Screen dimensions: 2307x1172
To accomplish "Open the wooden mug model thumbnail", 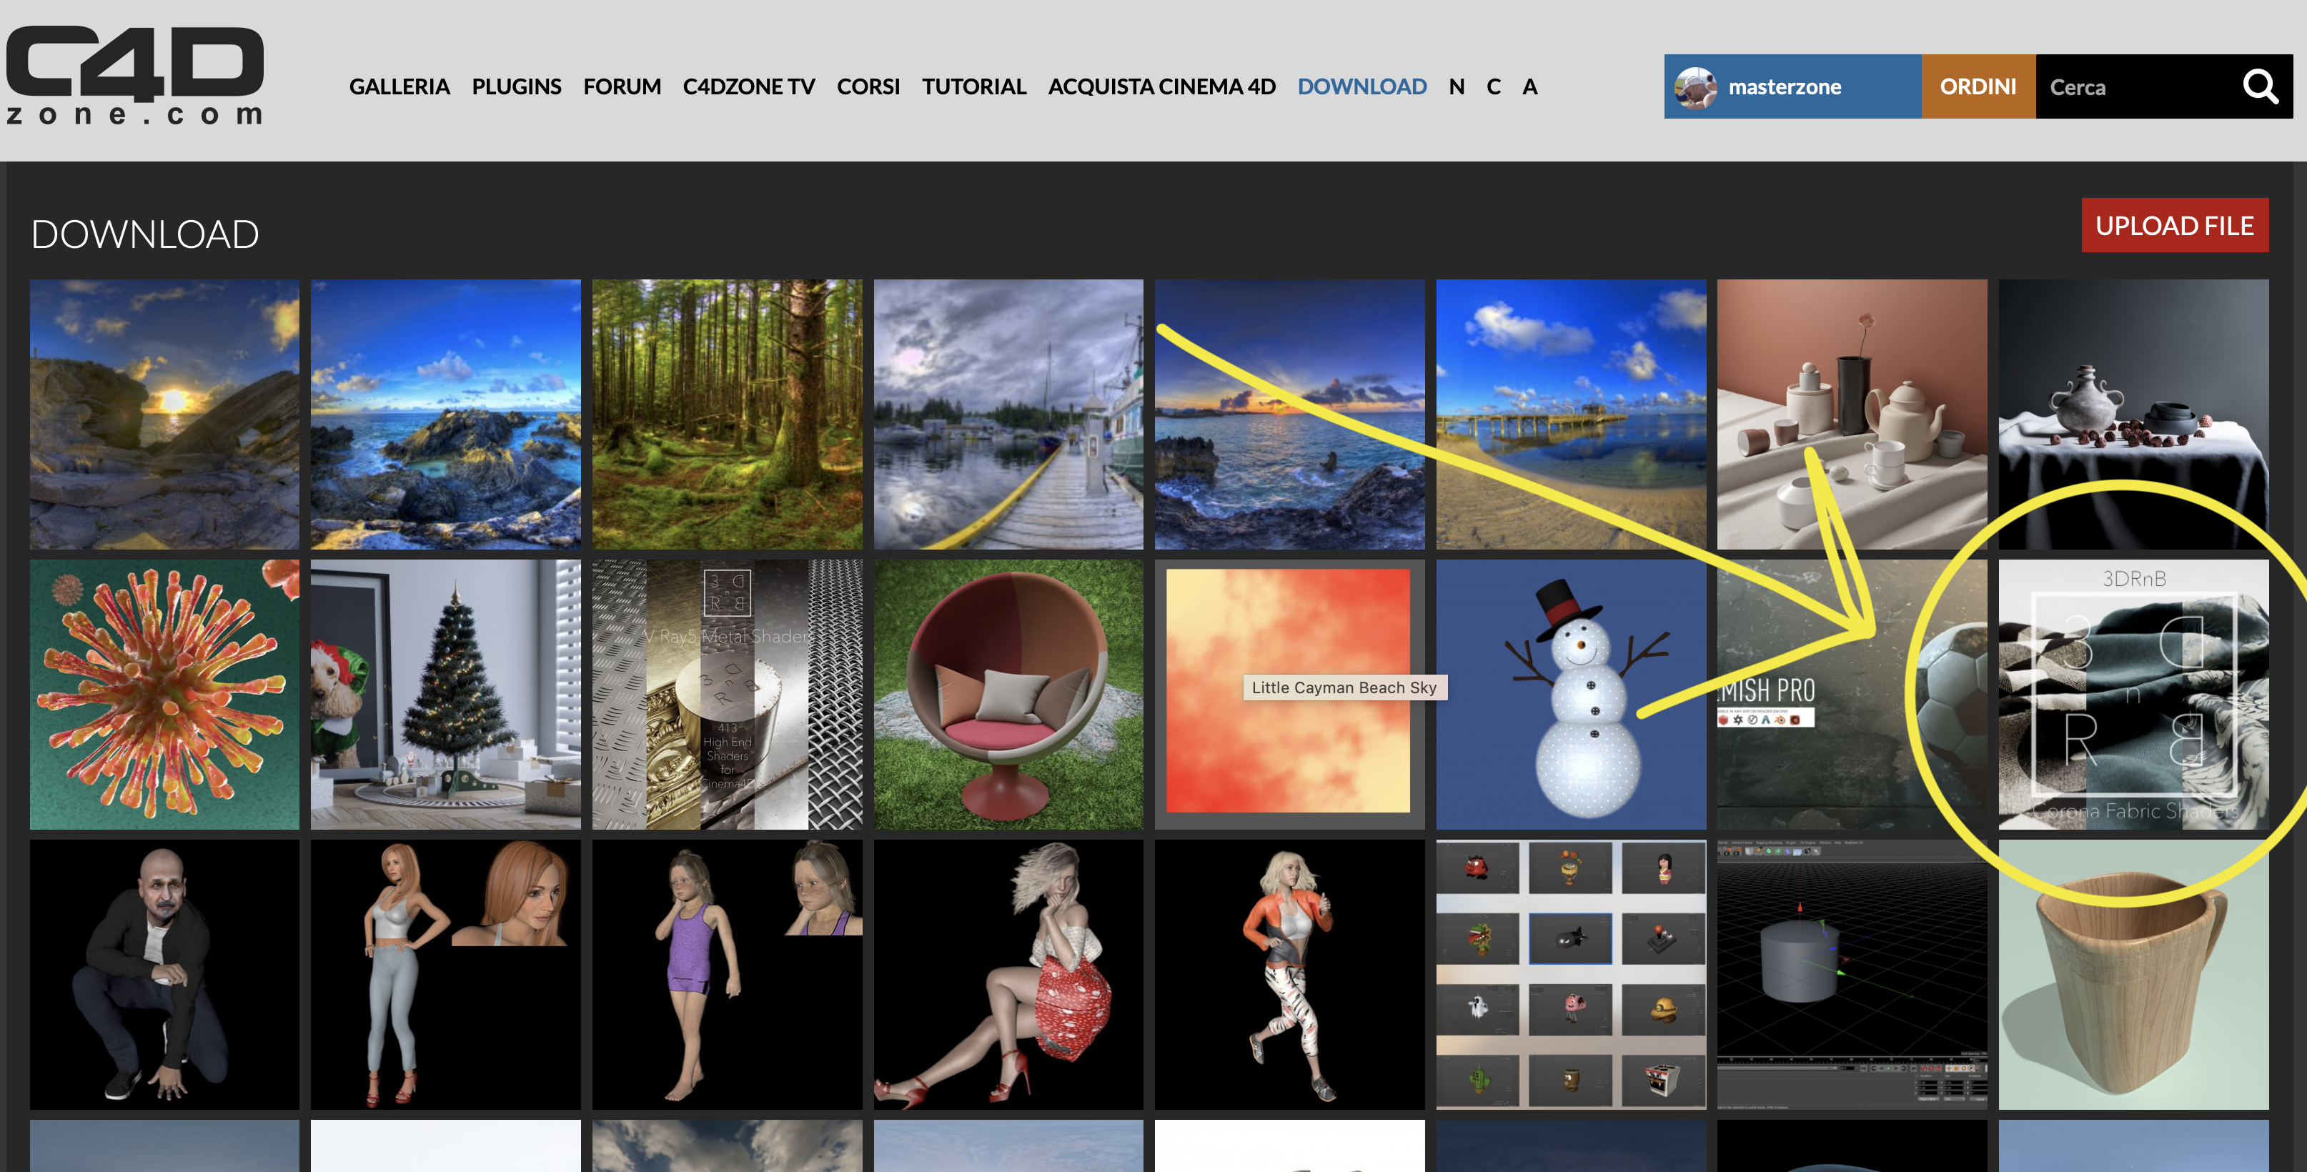I will point(2133,974).
